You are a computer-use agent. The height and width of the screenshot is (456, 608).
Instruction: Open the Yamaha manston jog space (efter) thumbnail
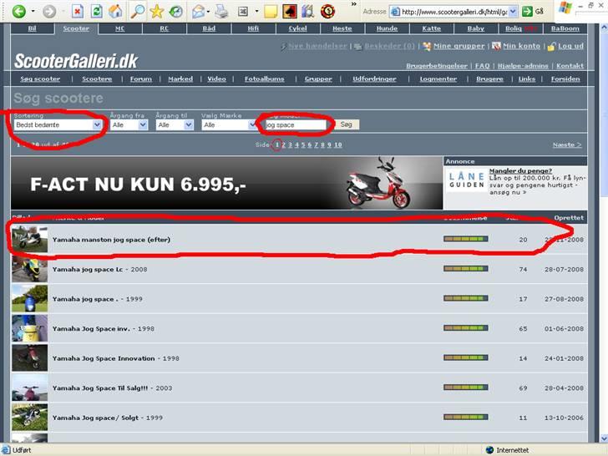(29, 239)
